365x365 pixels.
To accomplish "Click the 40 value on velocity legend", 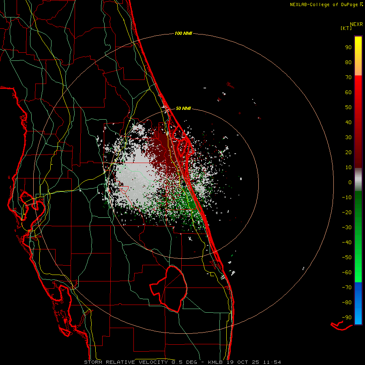I will (x=348, y=122).
